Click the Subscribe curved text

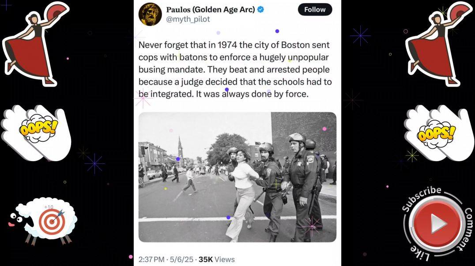(421, 198)
